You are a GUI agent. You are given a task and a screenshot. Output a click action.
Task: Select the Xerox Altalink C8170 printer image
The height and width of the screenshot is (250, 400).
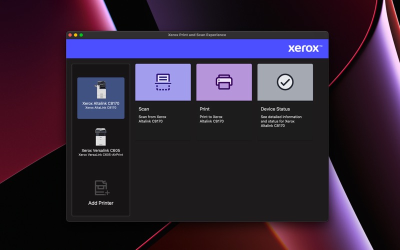click(x=101, y=90)
